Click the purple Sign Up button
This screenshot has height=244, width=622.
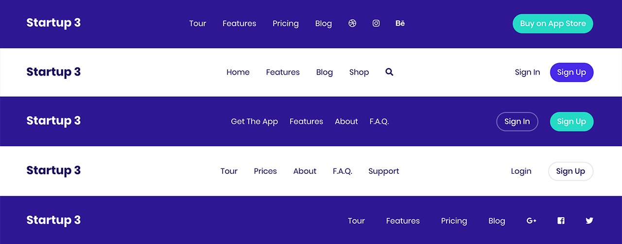click(x=571, y=72)
